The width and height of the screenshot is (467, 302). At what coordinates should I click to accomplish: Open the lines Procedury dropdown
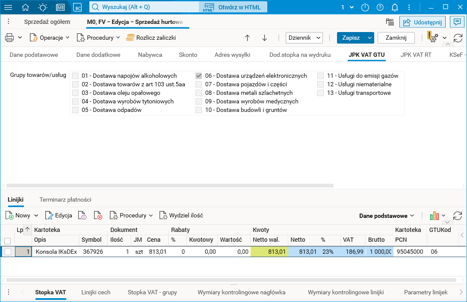131,215
